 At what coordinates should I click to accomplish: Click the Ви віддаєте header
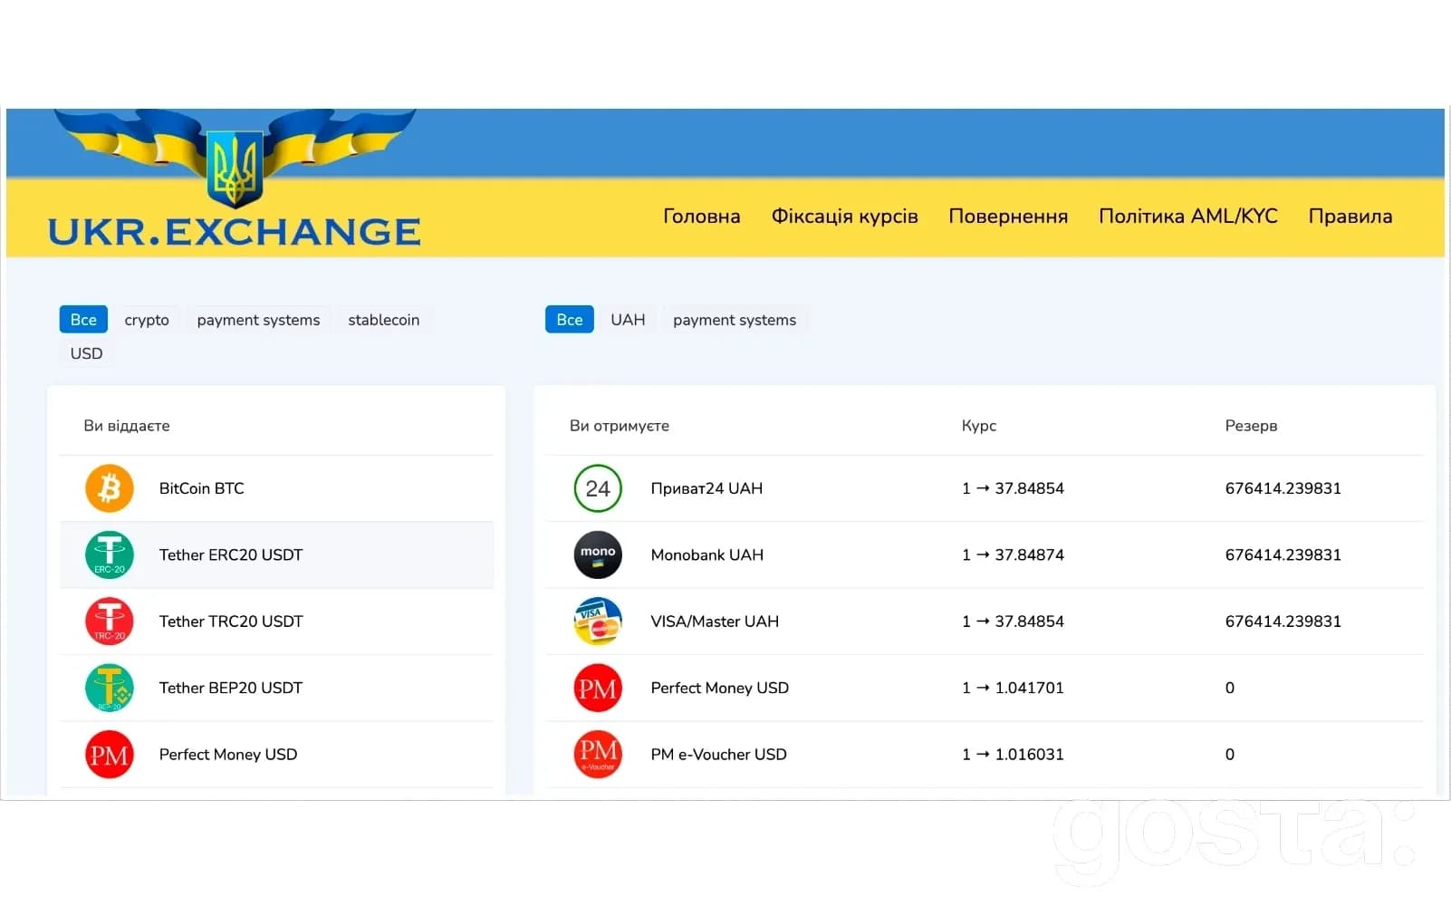point(127,426)
